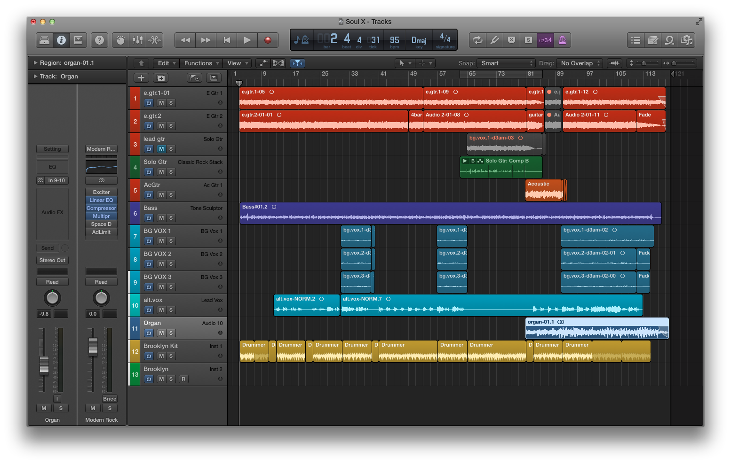Mute the Organ track

161,333
